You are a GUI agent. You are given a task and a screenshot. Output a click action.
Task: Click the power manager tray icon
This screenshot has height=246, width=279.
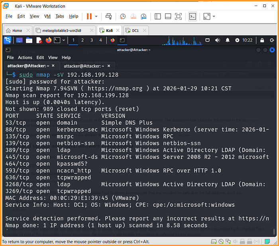click(237, 40)
